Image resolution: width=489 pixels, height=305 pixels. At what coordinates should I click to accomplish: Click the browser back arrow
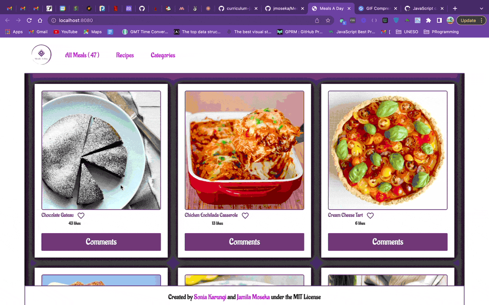click(7, 20)
